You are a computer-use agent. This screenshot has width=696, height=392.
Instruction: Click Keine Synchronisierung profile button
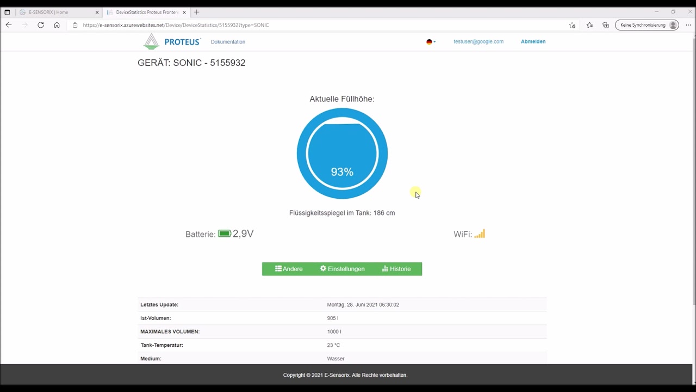click(647, 25)
